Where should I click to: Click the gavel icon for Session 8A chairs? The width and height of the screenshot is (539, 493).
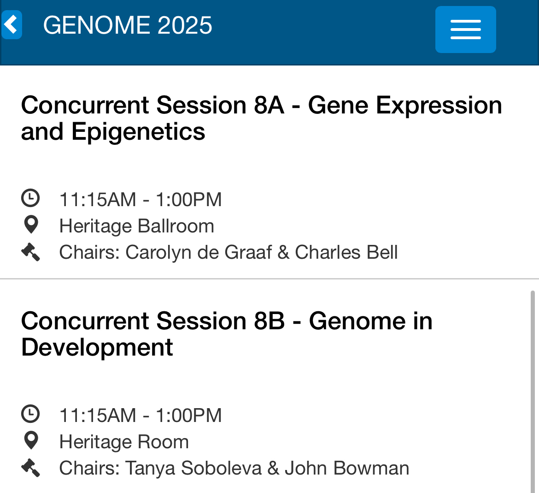tap(31, 252)
